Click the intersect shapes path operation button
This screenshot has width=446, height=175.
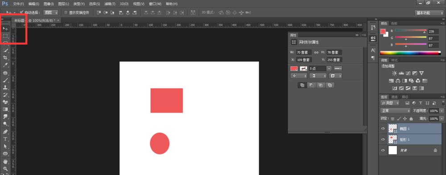click(321, 85)
